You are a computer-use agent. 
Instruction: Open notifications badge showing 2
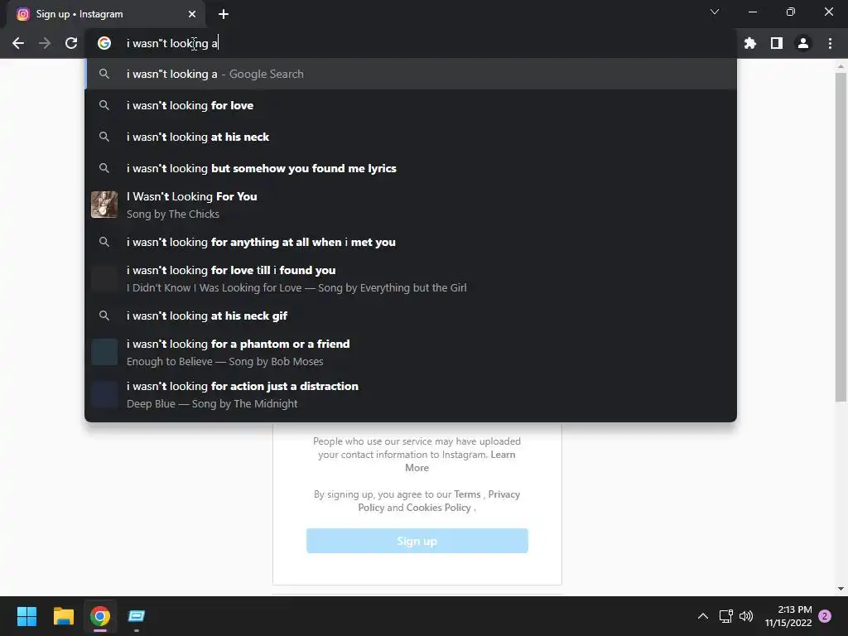pyautogui.click(x=825, y=616)
